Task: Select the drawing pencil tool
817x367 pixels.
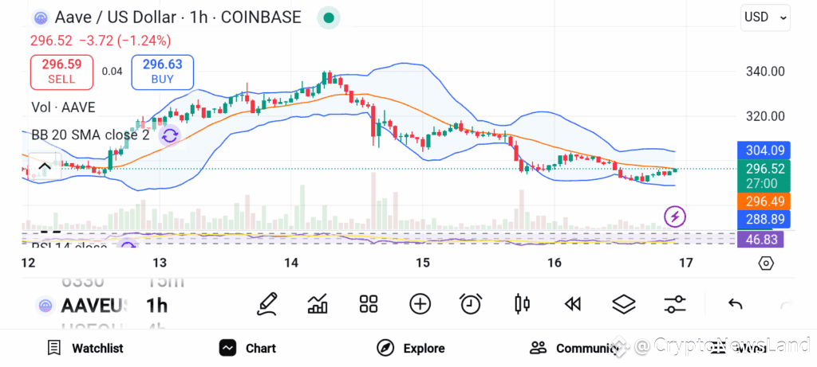Action: tap(266, 304)
